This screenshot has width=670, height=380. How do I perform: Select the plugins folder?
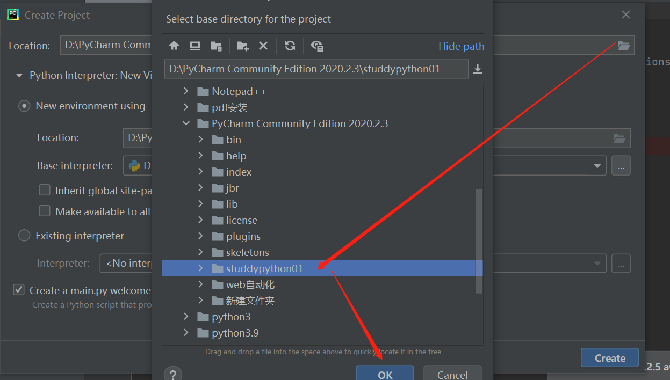[x=236, y=237]
